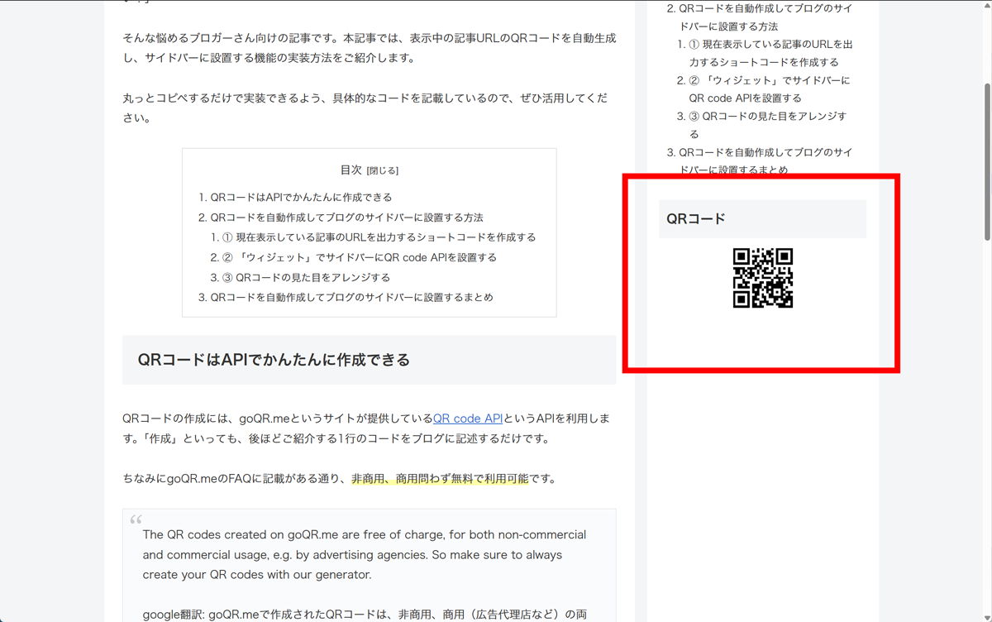Go to TOC item ② ウィジェットでサイドバーにQR code APIを設置する
992x622 pixels.
click(360, 257)
